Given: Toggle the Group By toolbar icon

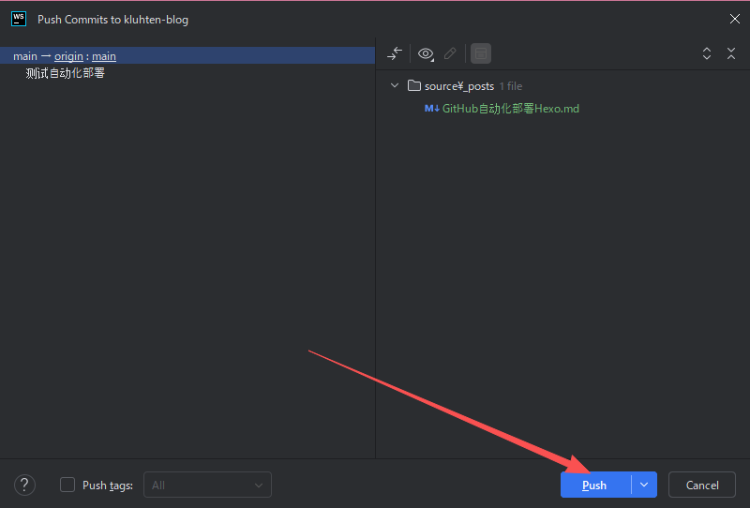Looking at the screenshot, I should click(x=480, y=53).
